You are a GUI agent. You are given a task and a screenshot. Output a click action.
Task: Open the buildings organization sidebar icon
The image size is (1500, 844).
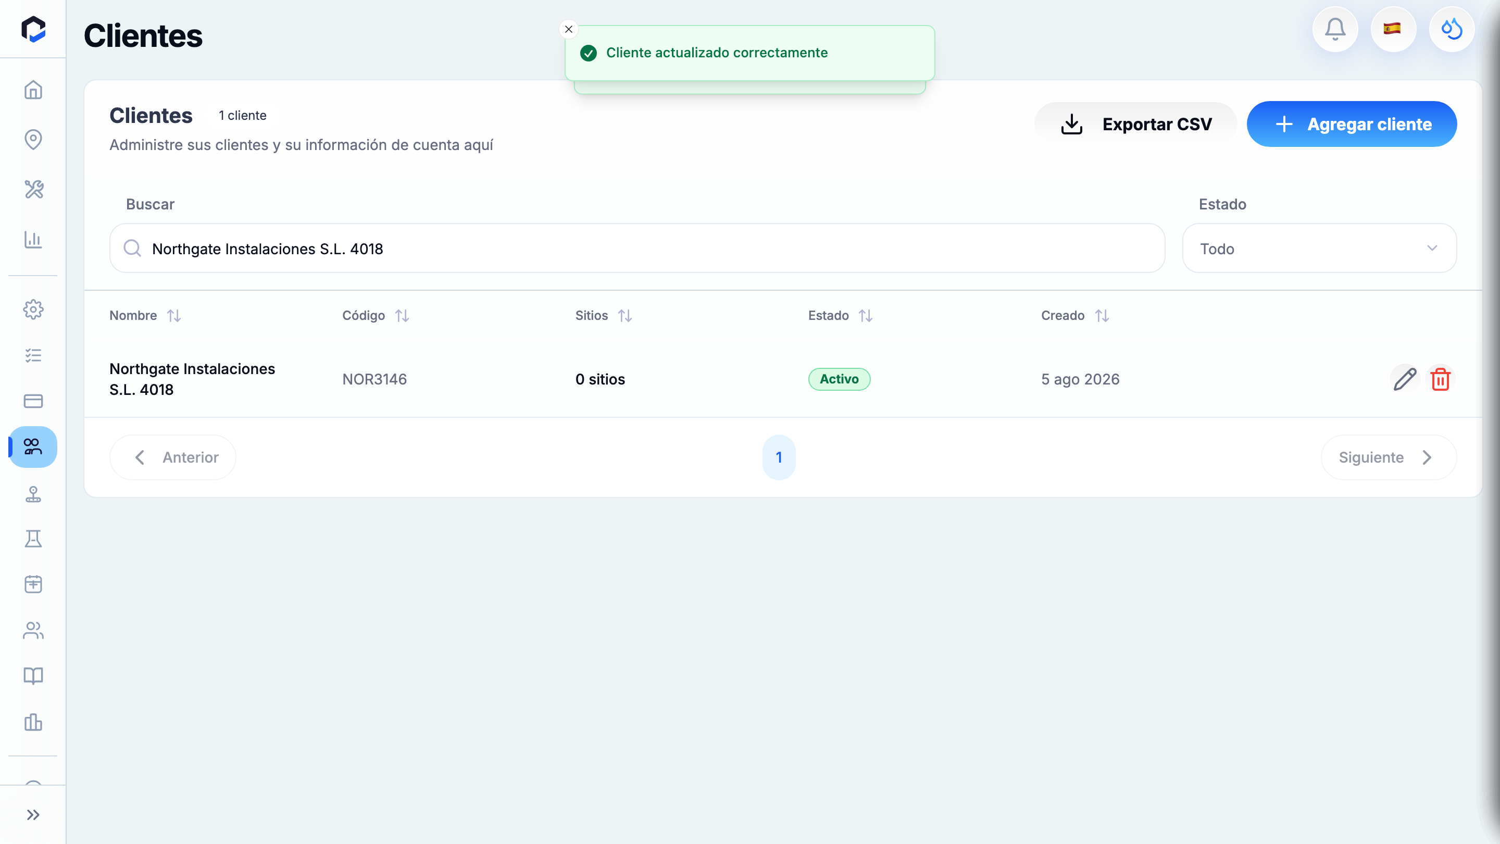(x=33, y=722)
